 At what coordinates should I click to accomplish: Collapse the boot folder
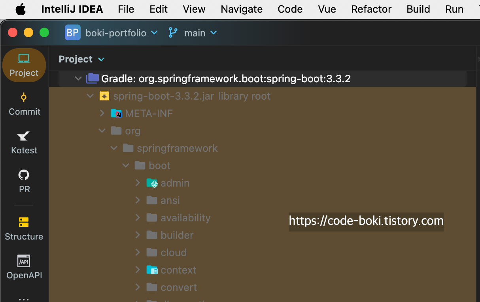tap(126, 166)
